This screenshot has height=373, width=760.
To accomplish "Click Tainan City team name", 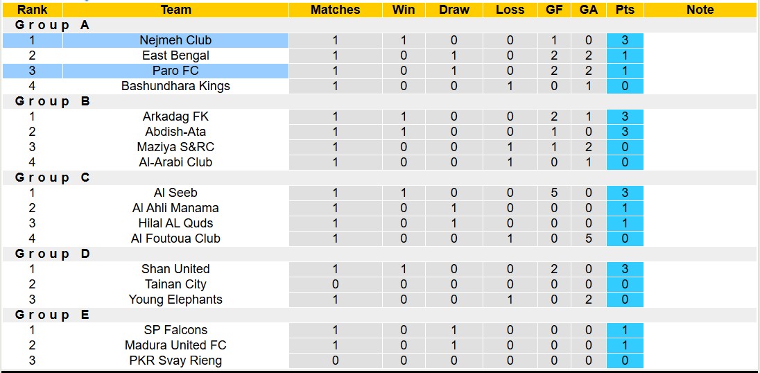I will 175,284.
